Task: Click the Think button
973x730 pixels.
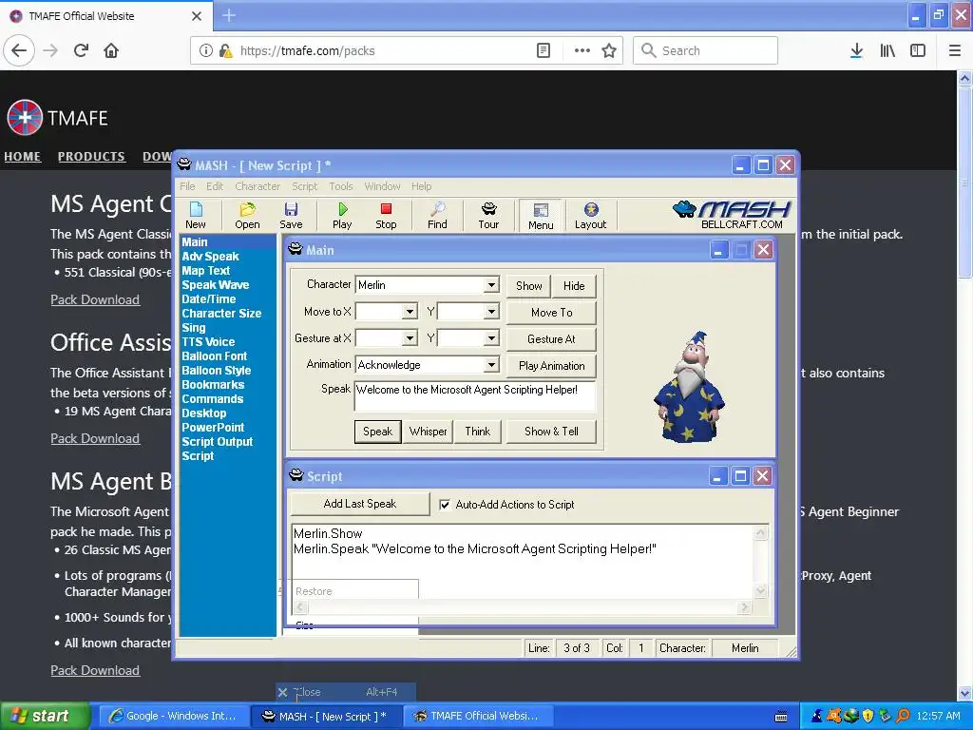Action: coord(478,432)
